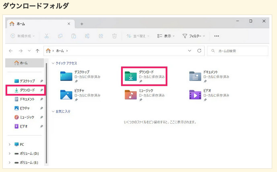Open the 表示 view dropdown
277x172 pixels.
click(166, 36)
